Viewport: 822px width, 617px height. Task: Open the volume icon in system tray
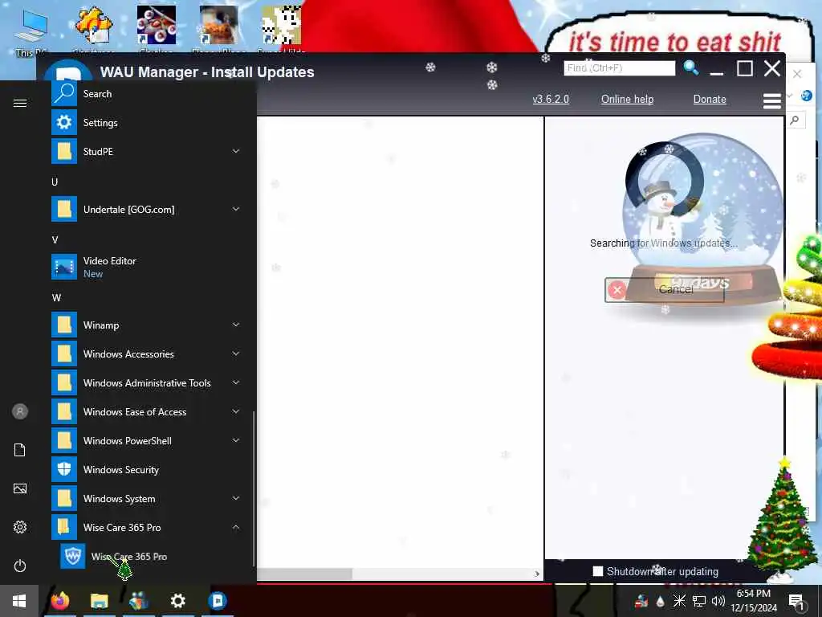[x=718, y=601]
